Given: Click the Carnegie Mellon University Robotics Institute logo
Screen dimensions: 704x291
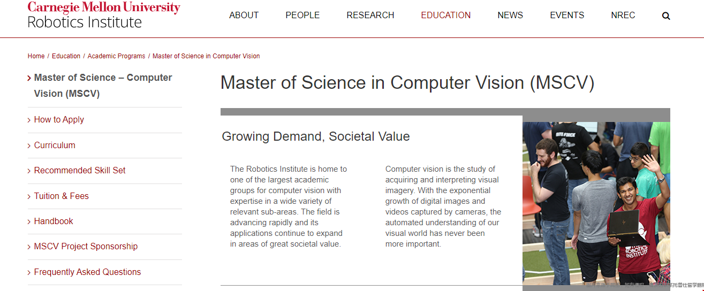Looking at the screenshot, I should pyautogui.click(x=104, y=15).
